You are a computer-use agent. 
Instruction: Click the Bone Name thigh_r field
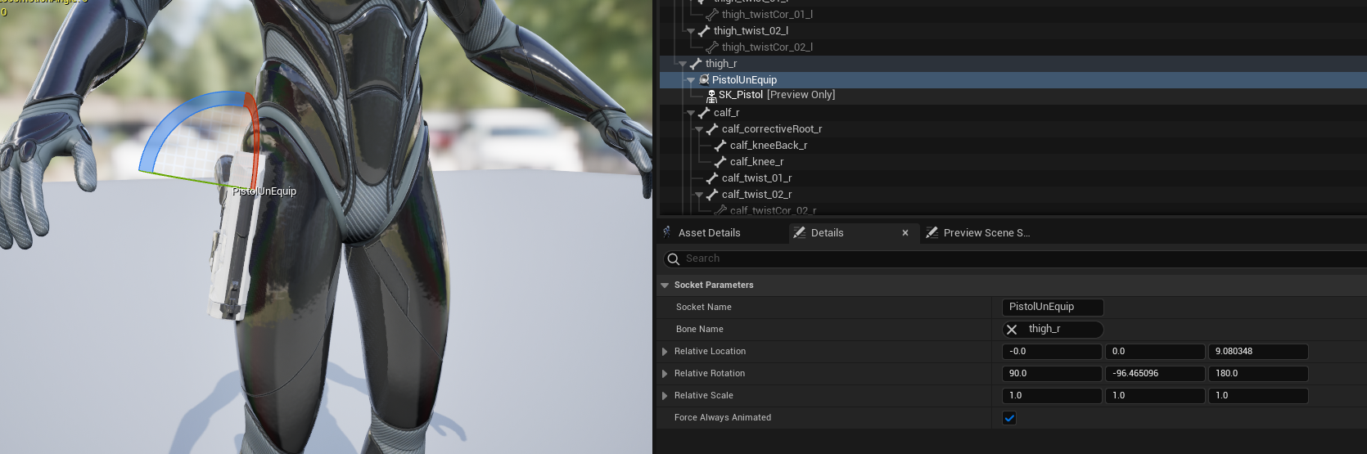tap(1053, 329)
